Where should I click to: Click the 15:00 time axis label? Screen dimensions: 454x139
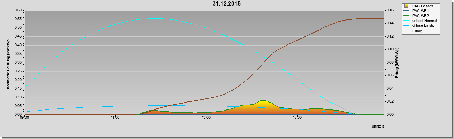297,118
